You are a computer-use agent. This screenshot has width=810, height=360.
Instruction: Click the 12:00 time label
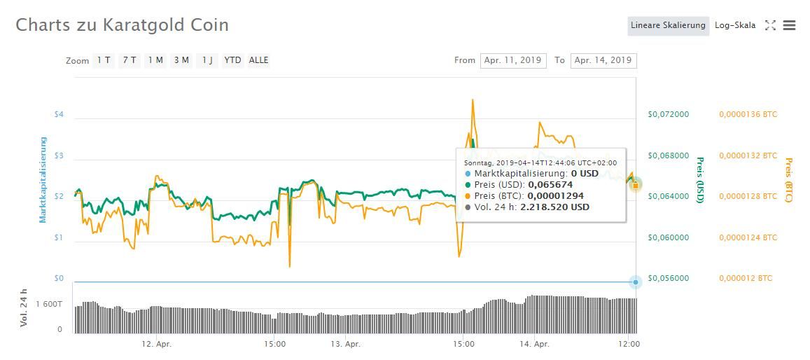point(628,343)
